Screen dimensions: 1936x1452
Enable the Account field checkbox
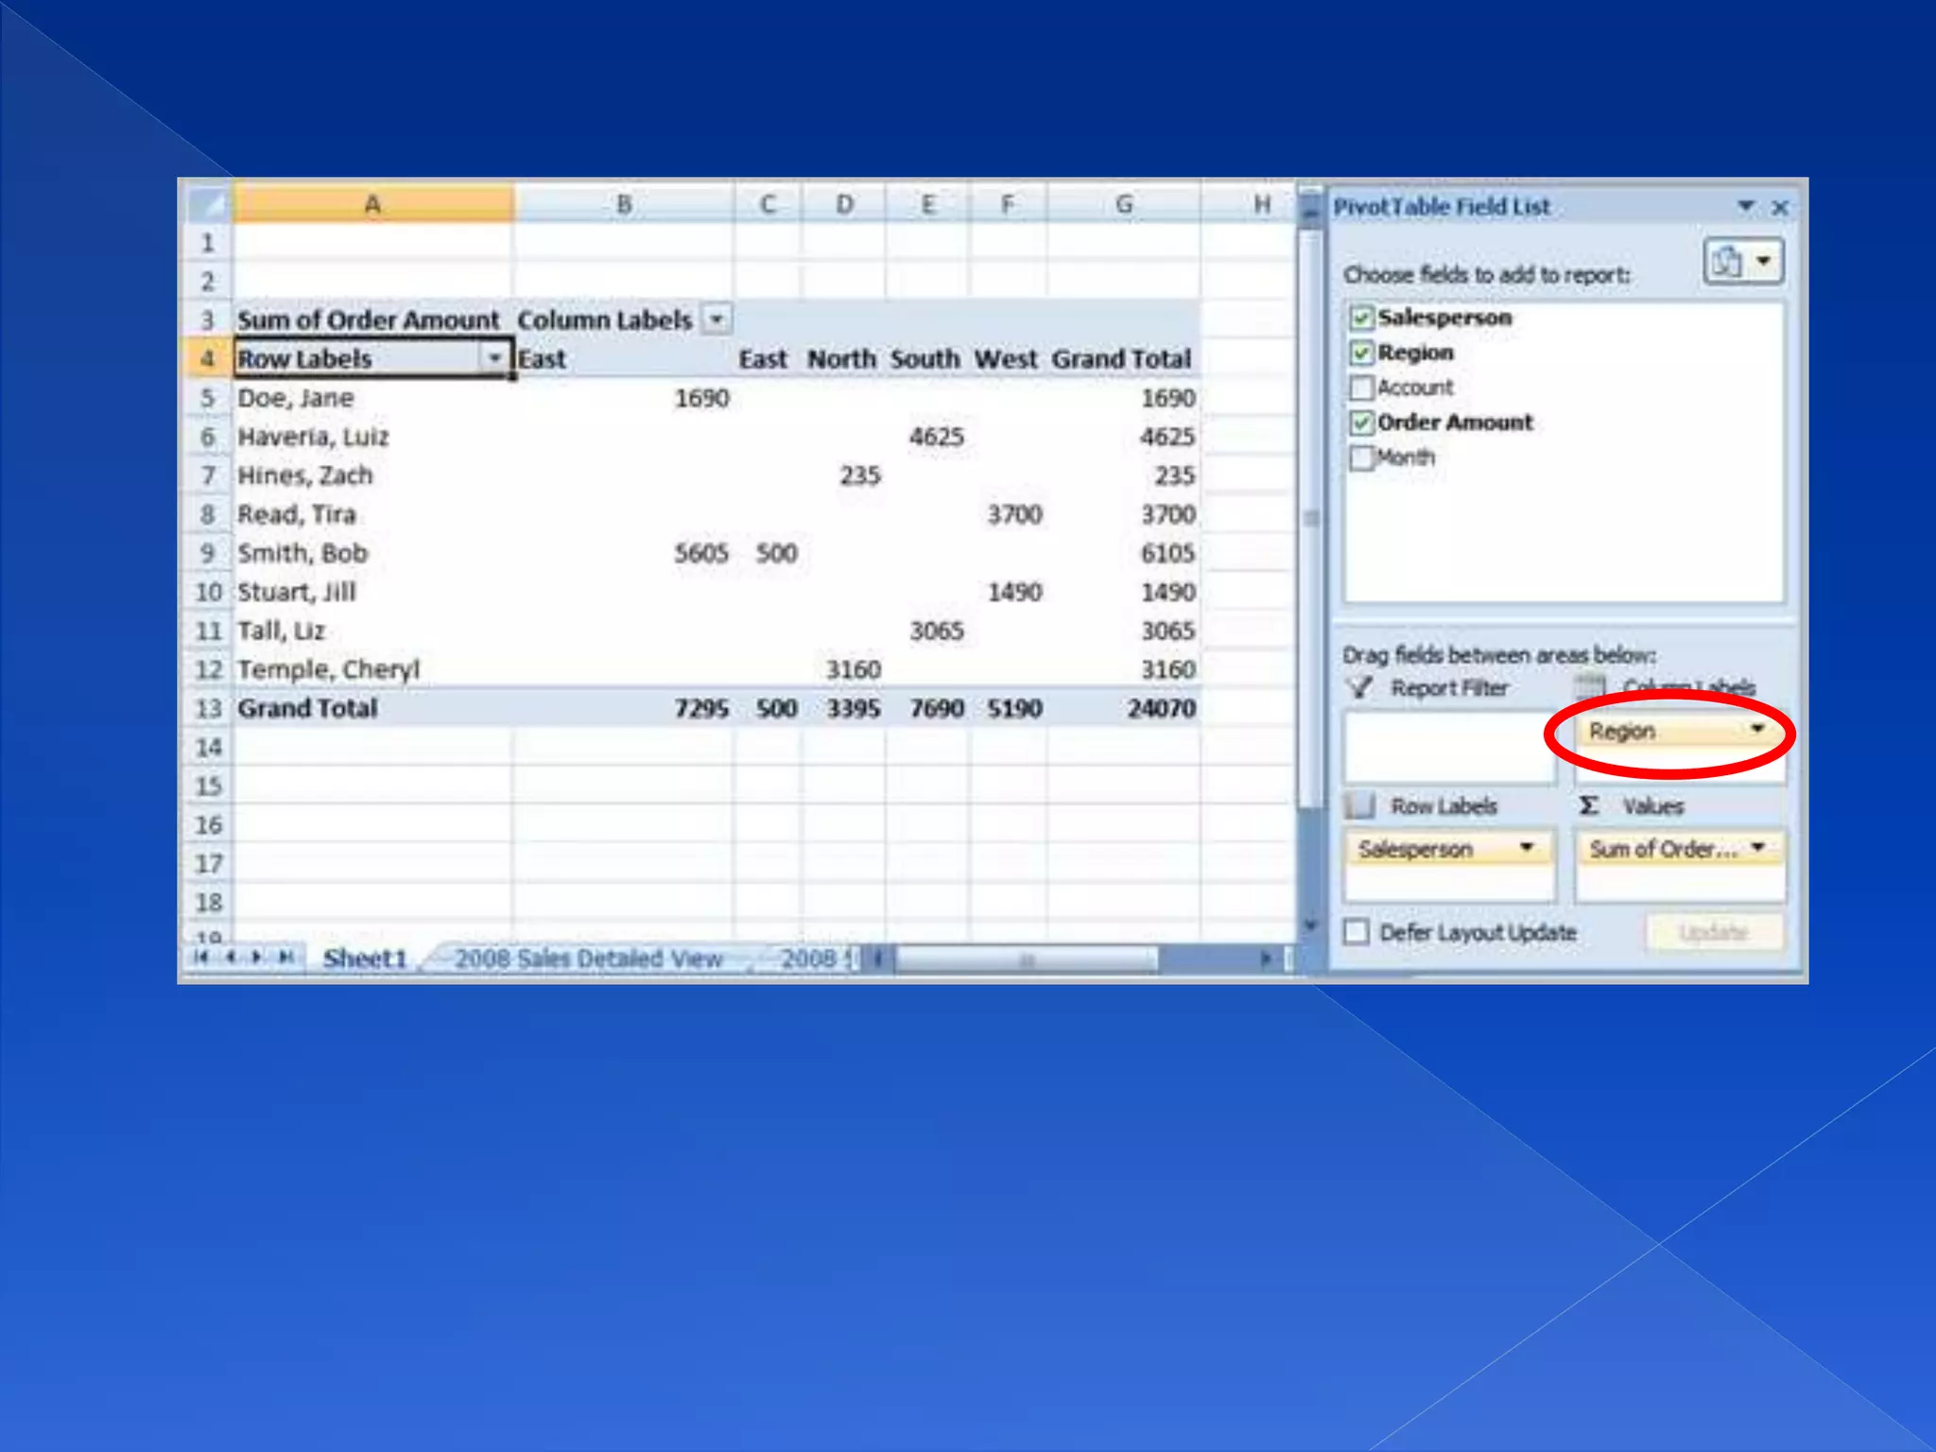[1361, 388]
